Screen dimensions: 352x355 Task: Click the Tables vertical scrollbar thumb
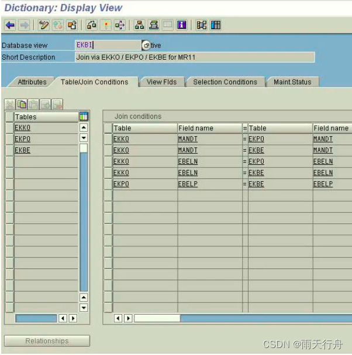point(84,149)
